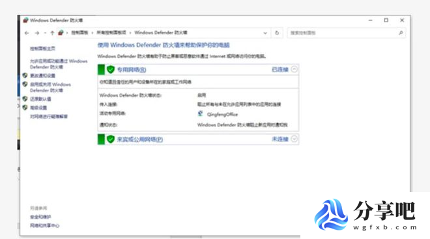Image resolution: width=430 pixels, height=239 pixels.
Task: Click shield icon beside 高级设置
Action: pos(25,107)
